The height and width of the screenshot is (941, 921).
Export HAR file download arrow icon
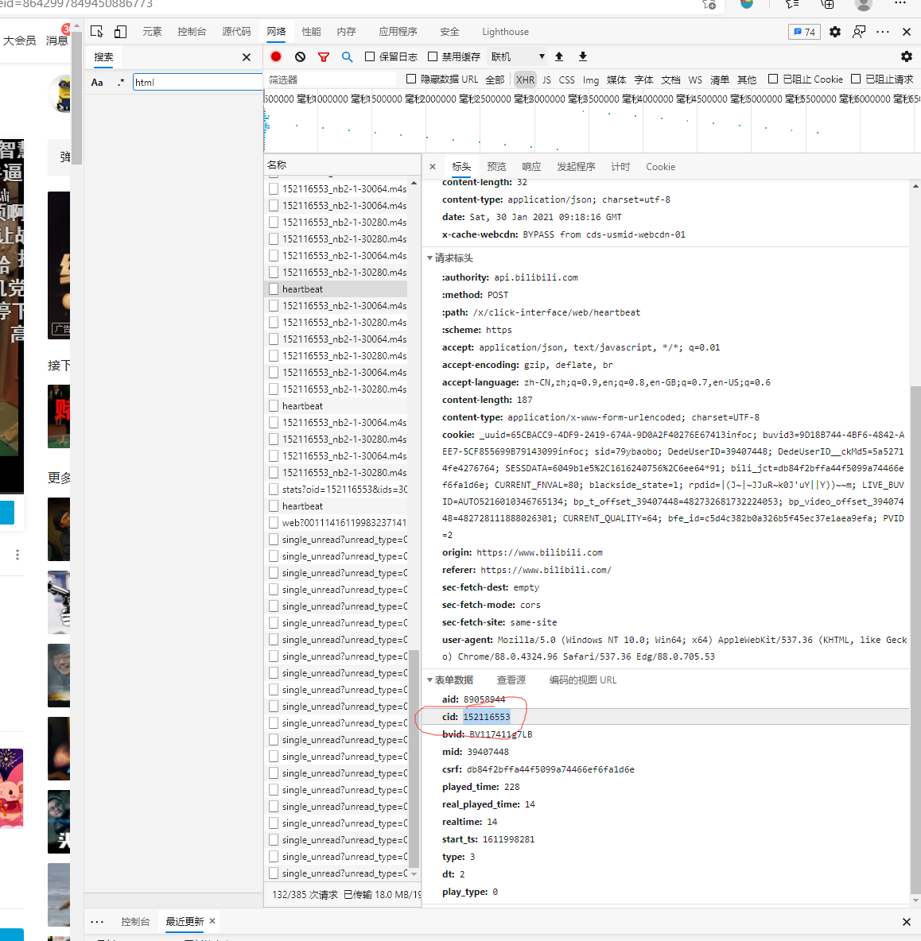tap(582, 56)
